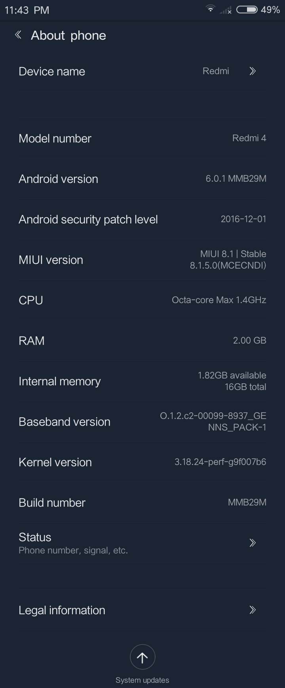The height and width of the screenshot is (688, 285).
Task: Tap the About phone title
Action: [x=68, y=36]
